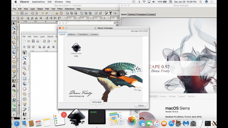Switch to the Authors tab

click(x=72, y=34)
